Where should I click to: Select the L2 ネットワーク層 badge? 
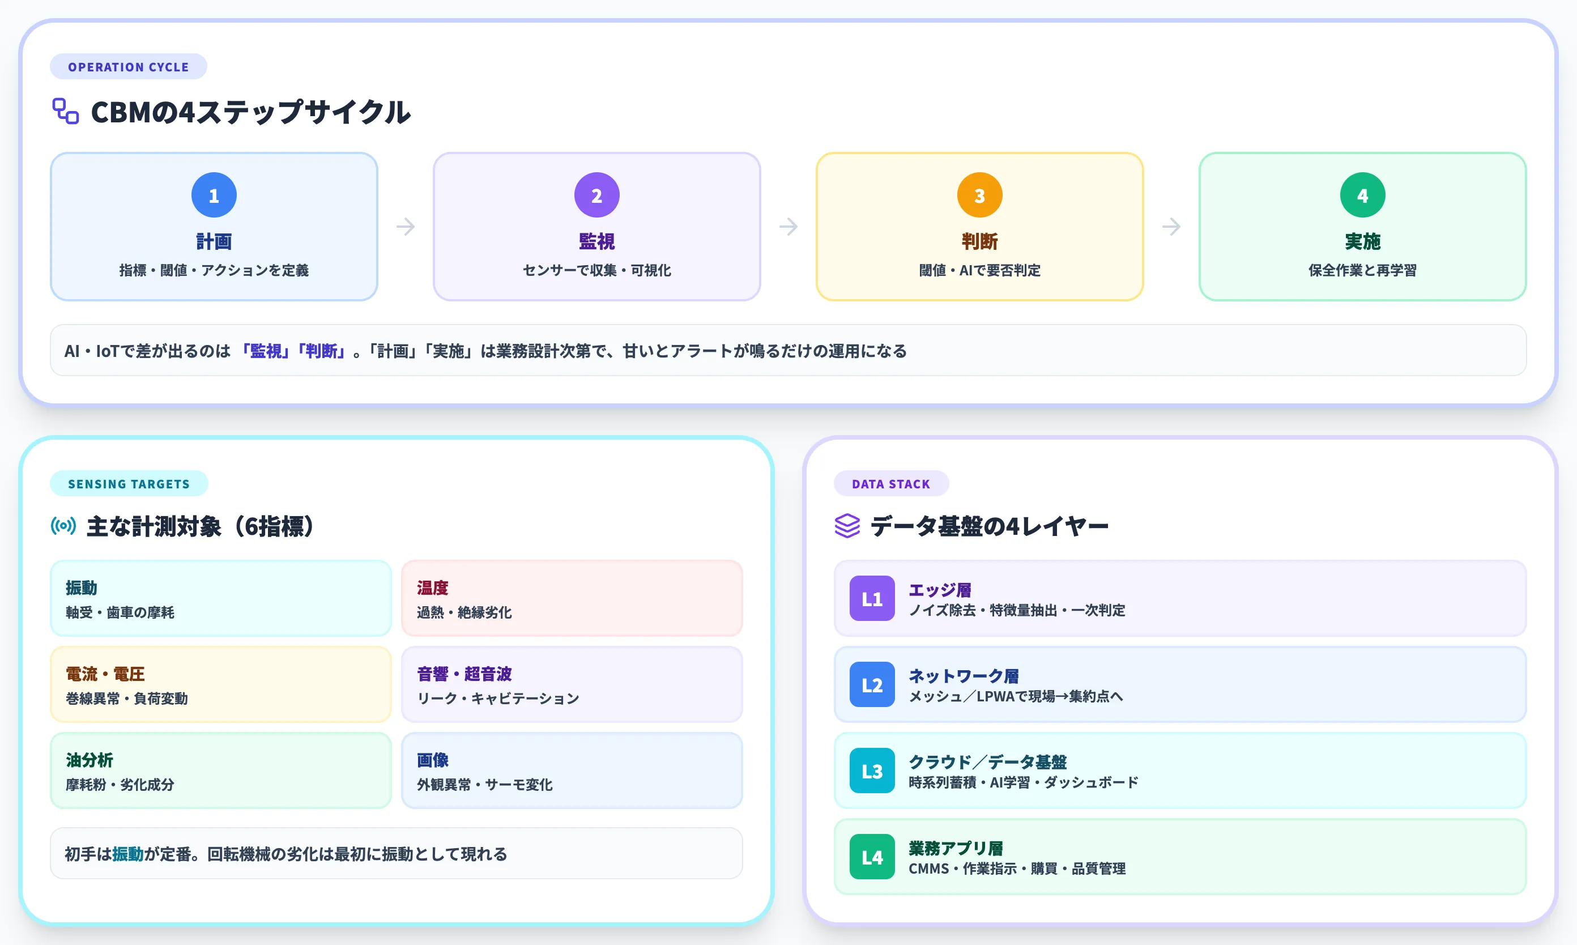(872, 684)
